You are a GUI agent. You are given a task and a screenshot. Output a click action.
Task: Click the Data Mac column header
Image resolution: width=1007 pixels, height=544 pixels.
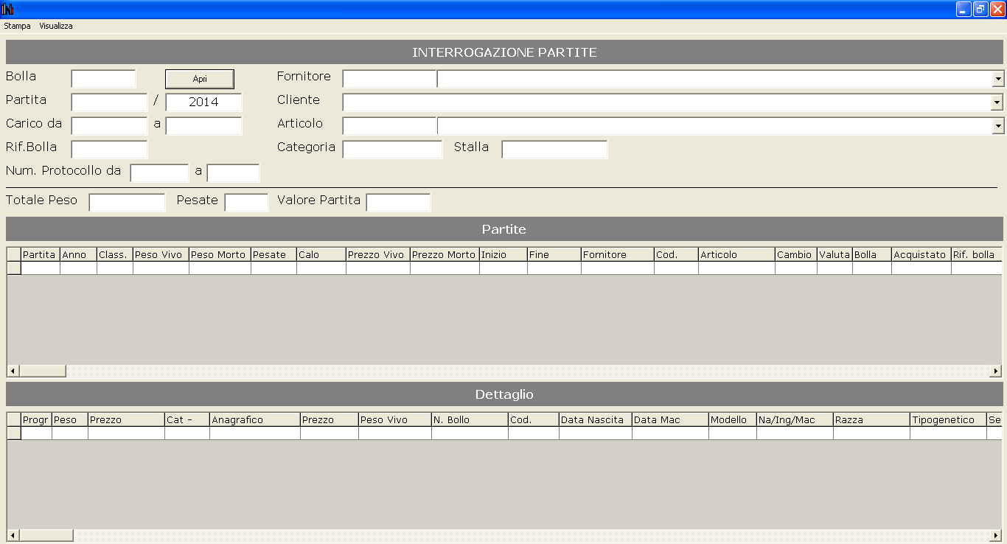(670, 419)
